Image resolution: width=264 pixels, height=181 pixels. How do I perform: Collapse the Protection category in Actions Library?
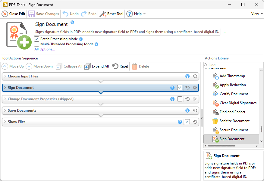pos(206,68)
